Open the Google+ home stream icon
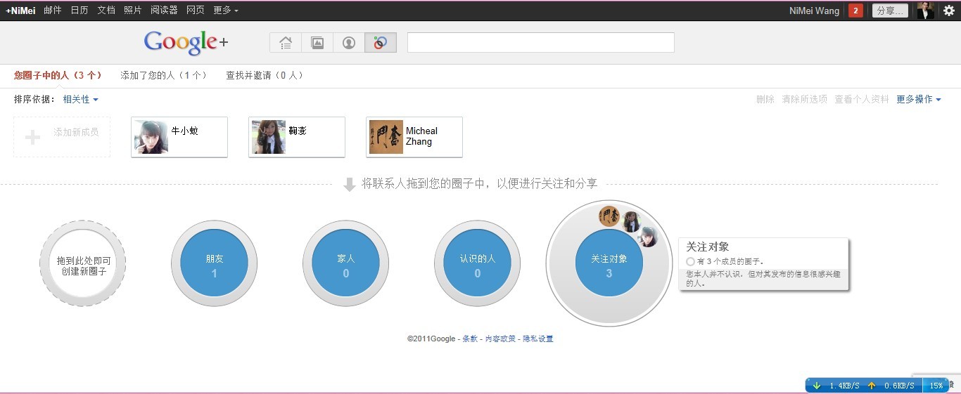Image resolution: width=961 pixels, height=394 pixels. pyautogui.click(x=286, y=43)
